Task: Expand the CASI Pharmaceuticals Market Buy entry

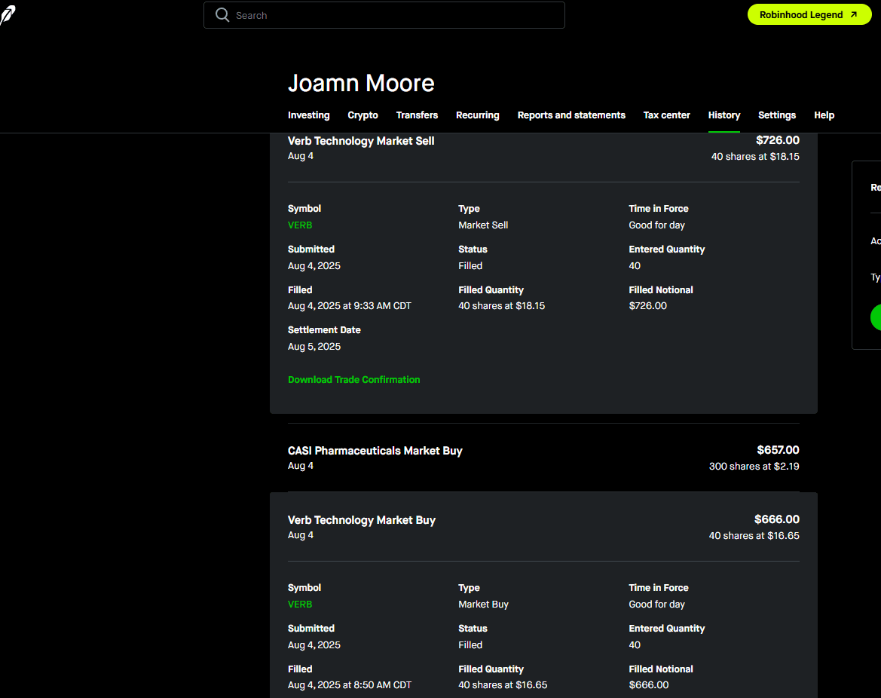Action: tap(543, 458)
